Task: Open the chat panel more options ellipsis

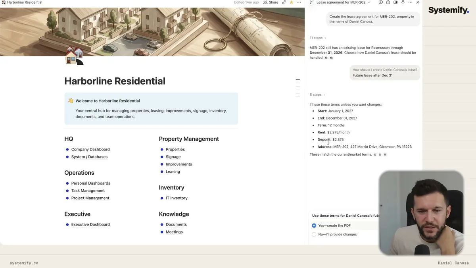Action: click(x=410, y=2)
